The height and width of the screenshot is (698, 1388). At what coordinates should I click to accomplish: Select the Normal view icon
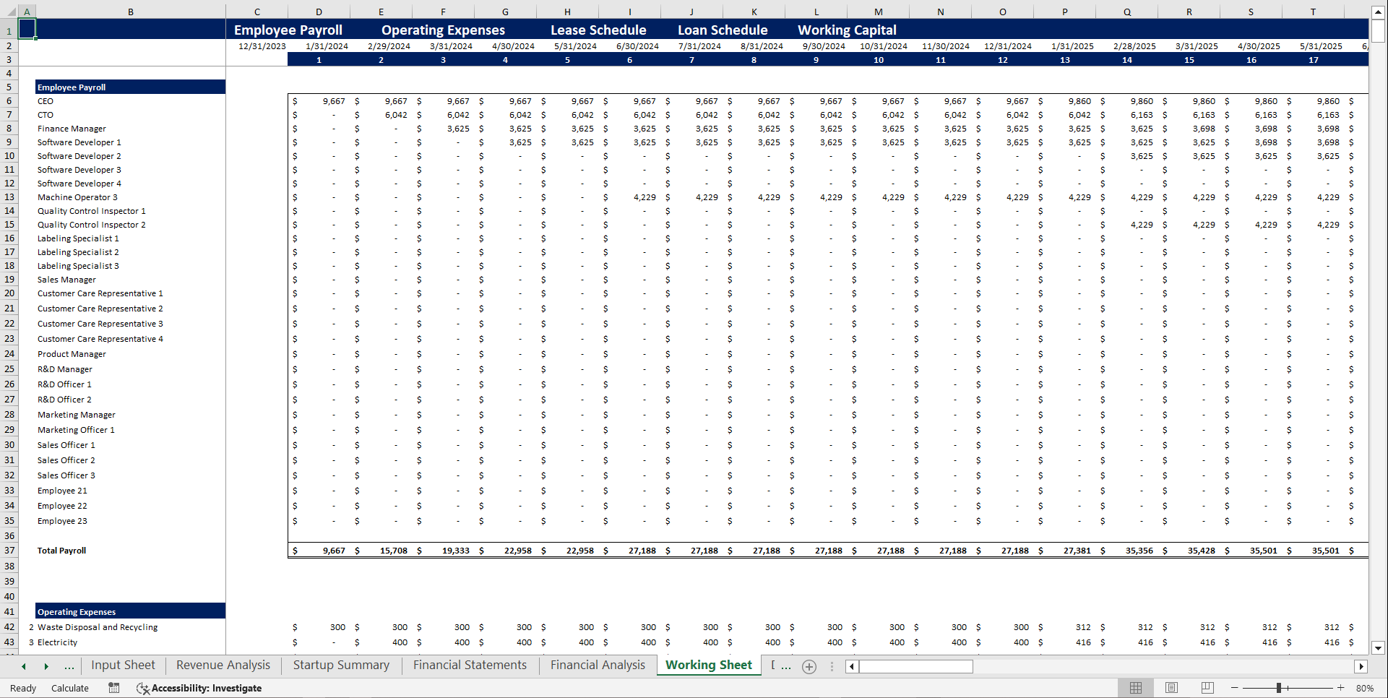click(1135, 688)
